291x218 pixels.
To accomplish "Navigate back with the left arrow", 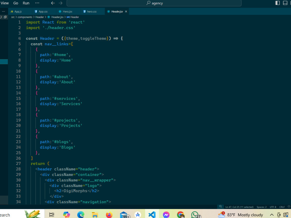I will click(53, 3).
